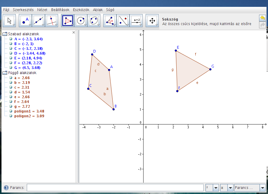Select the Angle tool
This screenshot has height=194, width=268.
pos(110,21)
